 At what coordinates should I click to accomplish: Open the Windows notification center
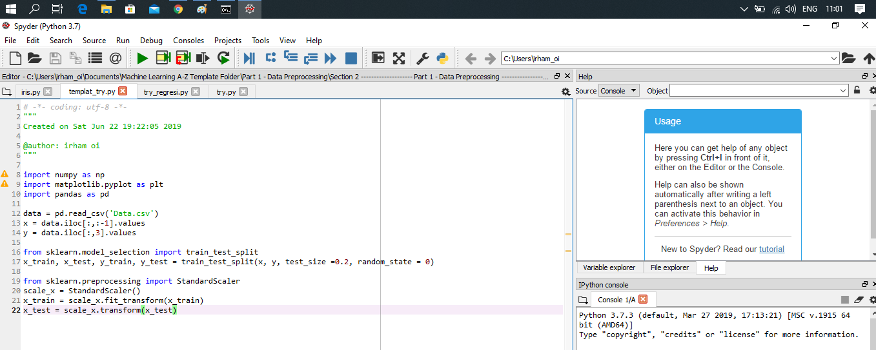click(x=860, y=9)
